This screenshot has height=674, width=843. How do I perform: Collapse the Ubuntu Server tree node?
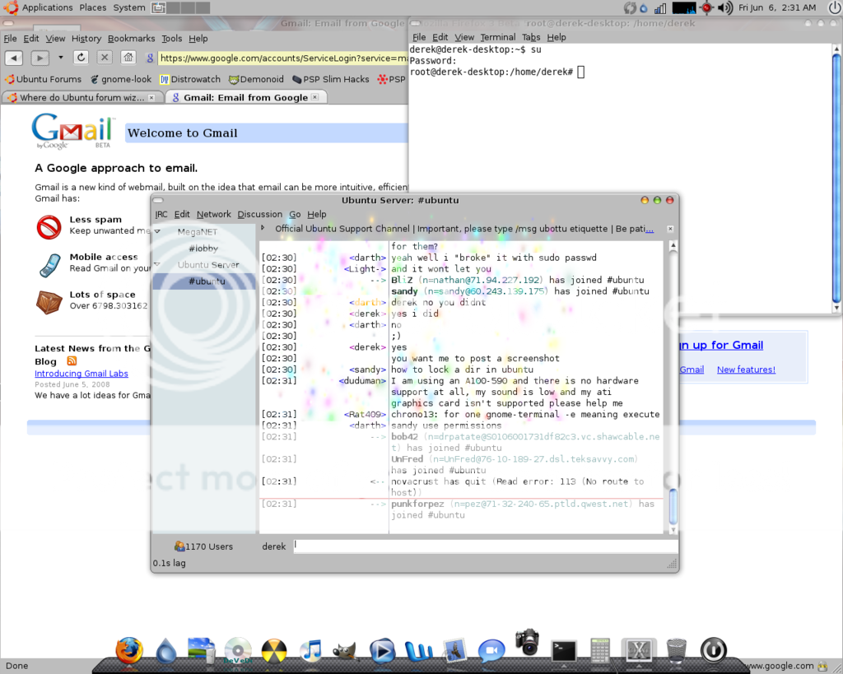click(x=157, y=264)
